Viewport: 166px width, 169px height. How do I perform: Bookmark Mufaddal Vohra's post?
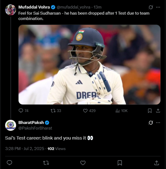coord(150,111)
